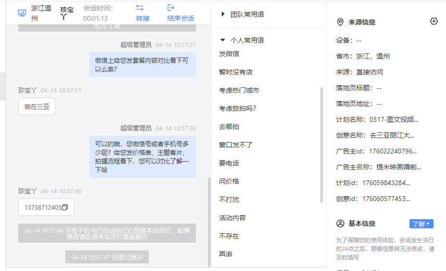Click the chat conversation scrollbar

coord(209,222)
